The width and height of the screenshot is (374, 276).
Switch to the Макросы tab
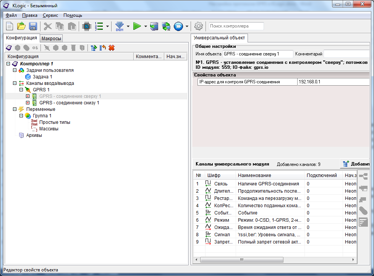(x=51, y=39)
